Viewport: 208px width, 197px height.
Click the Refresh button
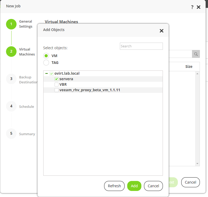pos(114,186)
